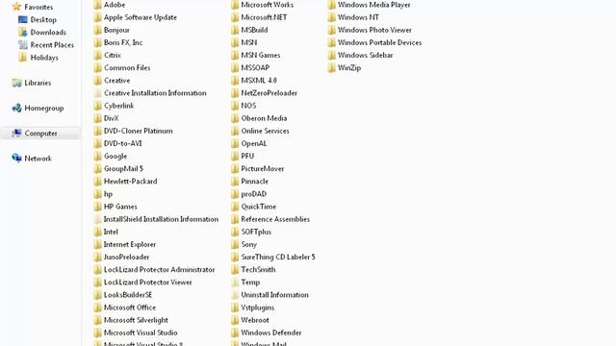The width and height of the screenshot is (616, 346).
Task: Click the faded Creative Installation Information folder icon
Action: click(x=97, y=93)
